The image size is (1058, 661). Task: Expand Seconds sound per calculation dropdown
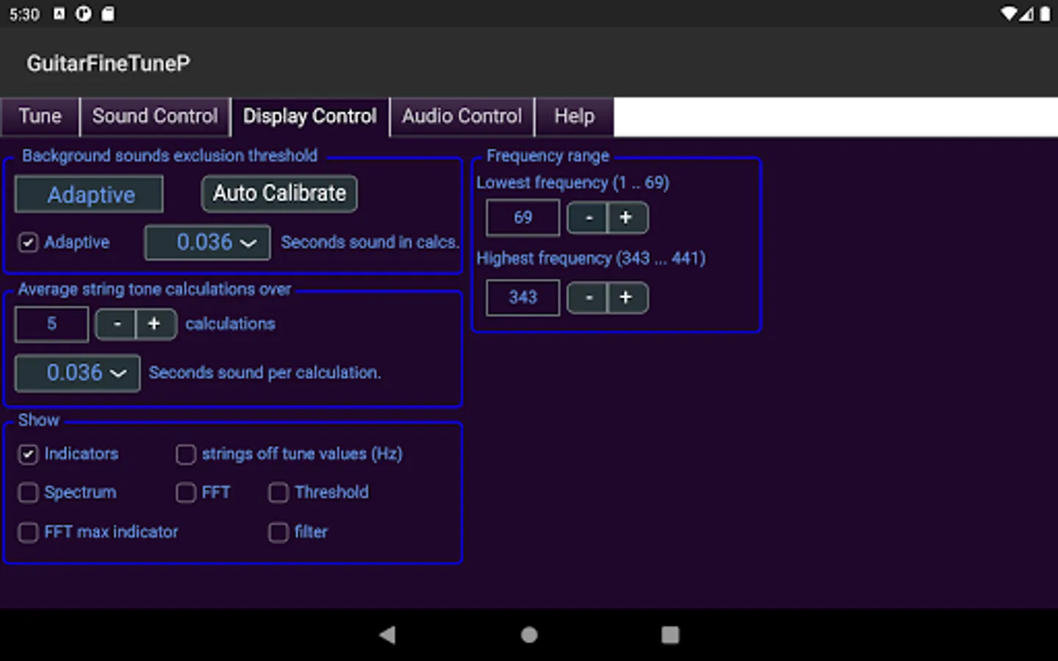(x=78, y=373)
